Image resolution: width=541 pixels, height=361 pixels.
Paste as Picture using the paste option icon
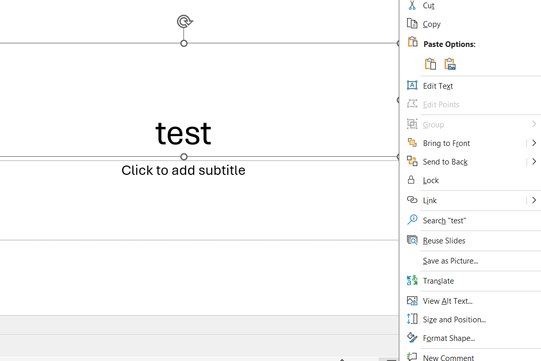[x=450, y=63]
